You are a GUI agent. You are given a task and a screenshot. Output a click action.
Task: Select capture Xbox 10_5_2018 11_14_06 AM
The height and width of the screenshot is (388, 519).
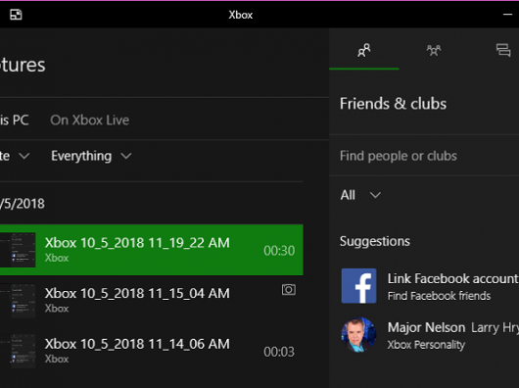pyautogui.click(x=151, y=351)
